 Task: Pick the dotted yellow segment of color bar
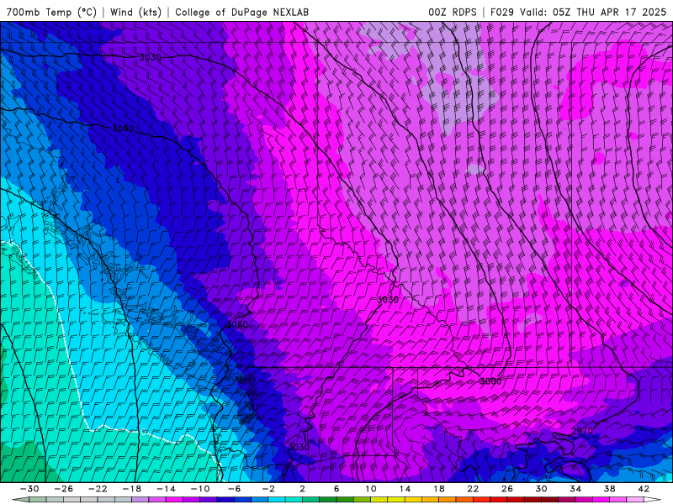tap(379, 500)
